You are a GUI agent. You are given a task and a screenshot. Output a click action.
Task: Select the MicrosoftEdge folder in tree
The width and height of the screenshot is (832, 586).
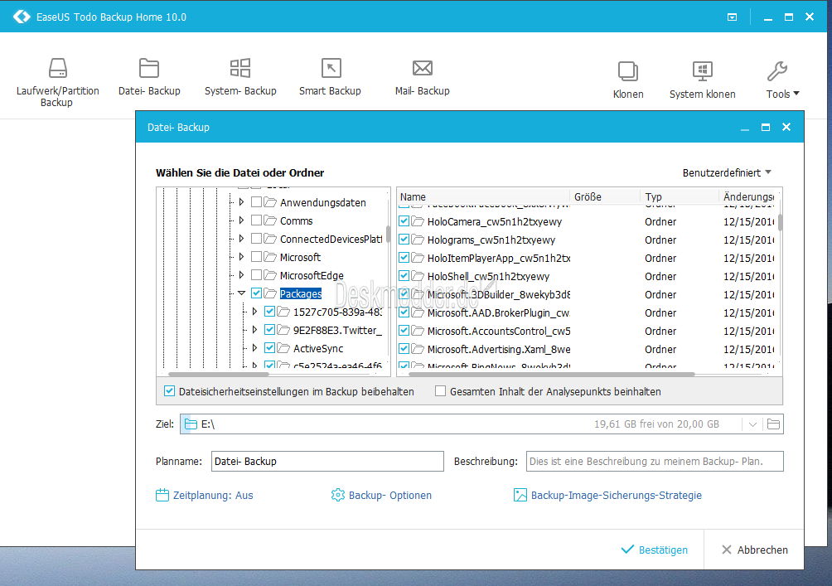(312, 275)
